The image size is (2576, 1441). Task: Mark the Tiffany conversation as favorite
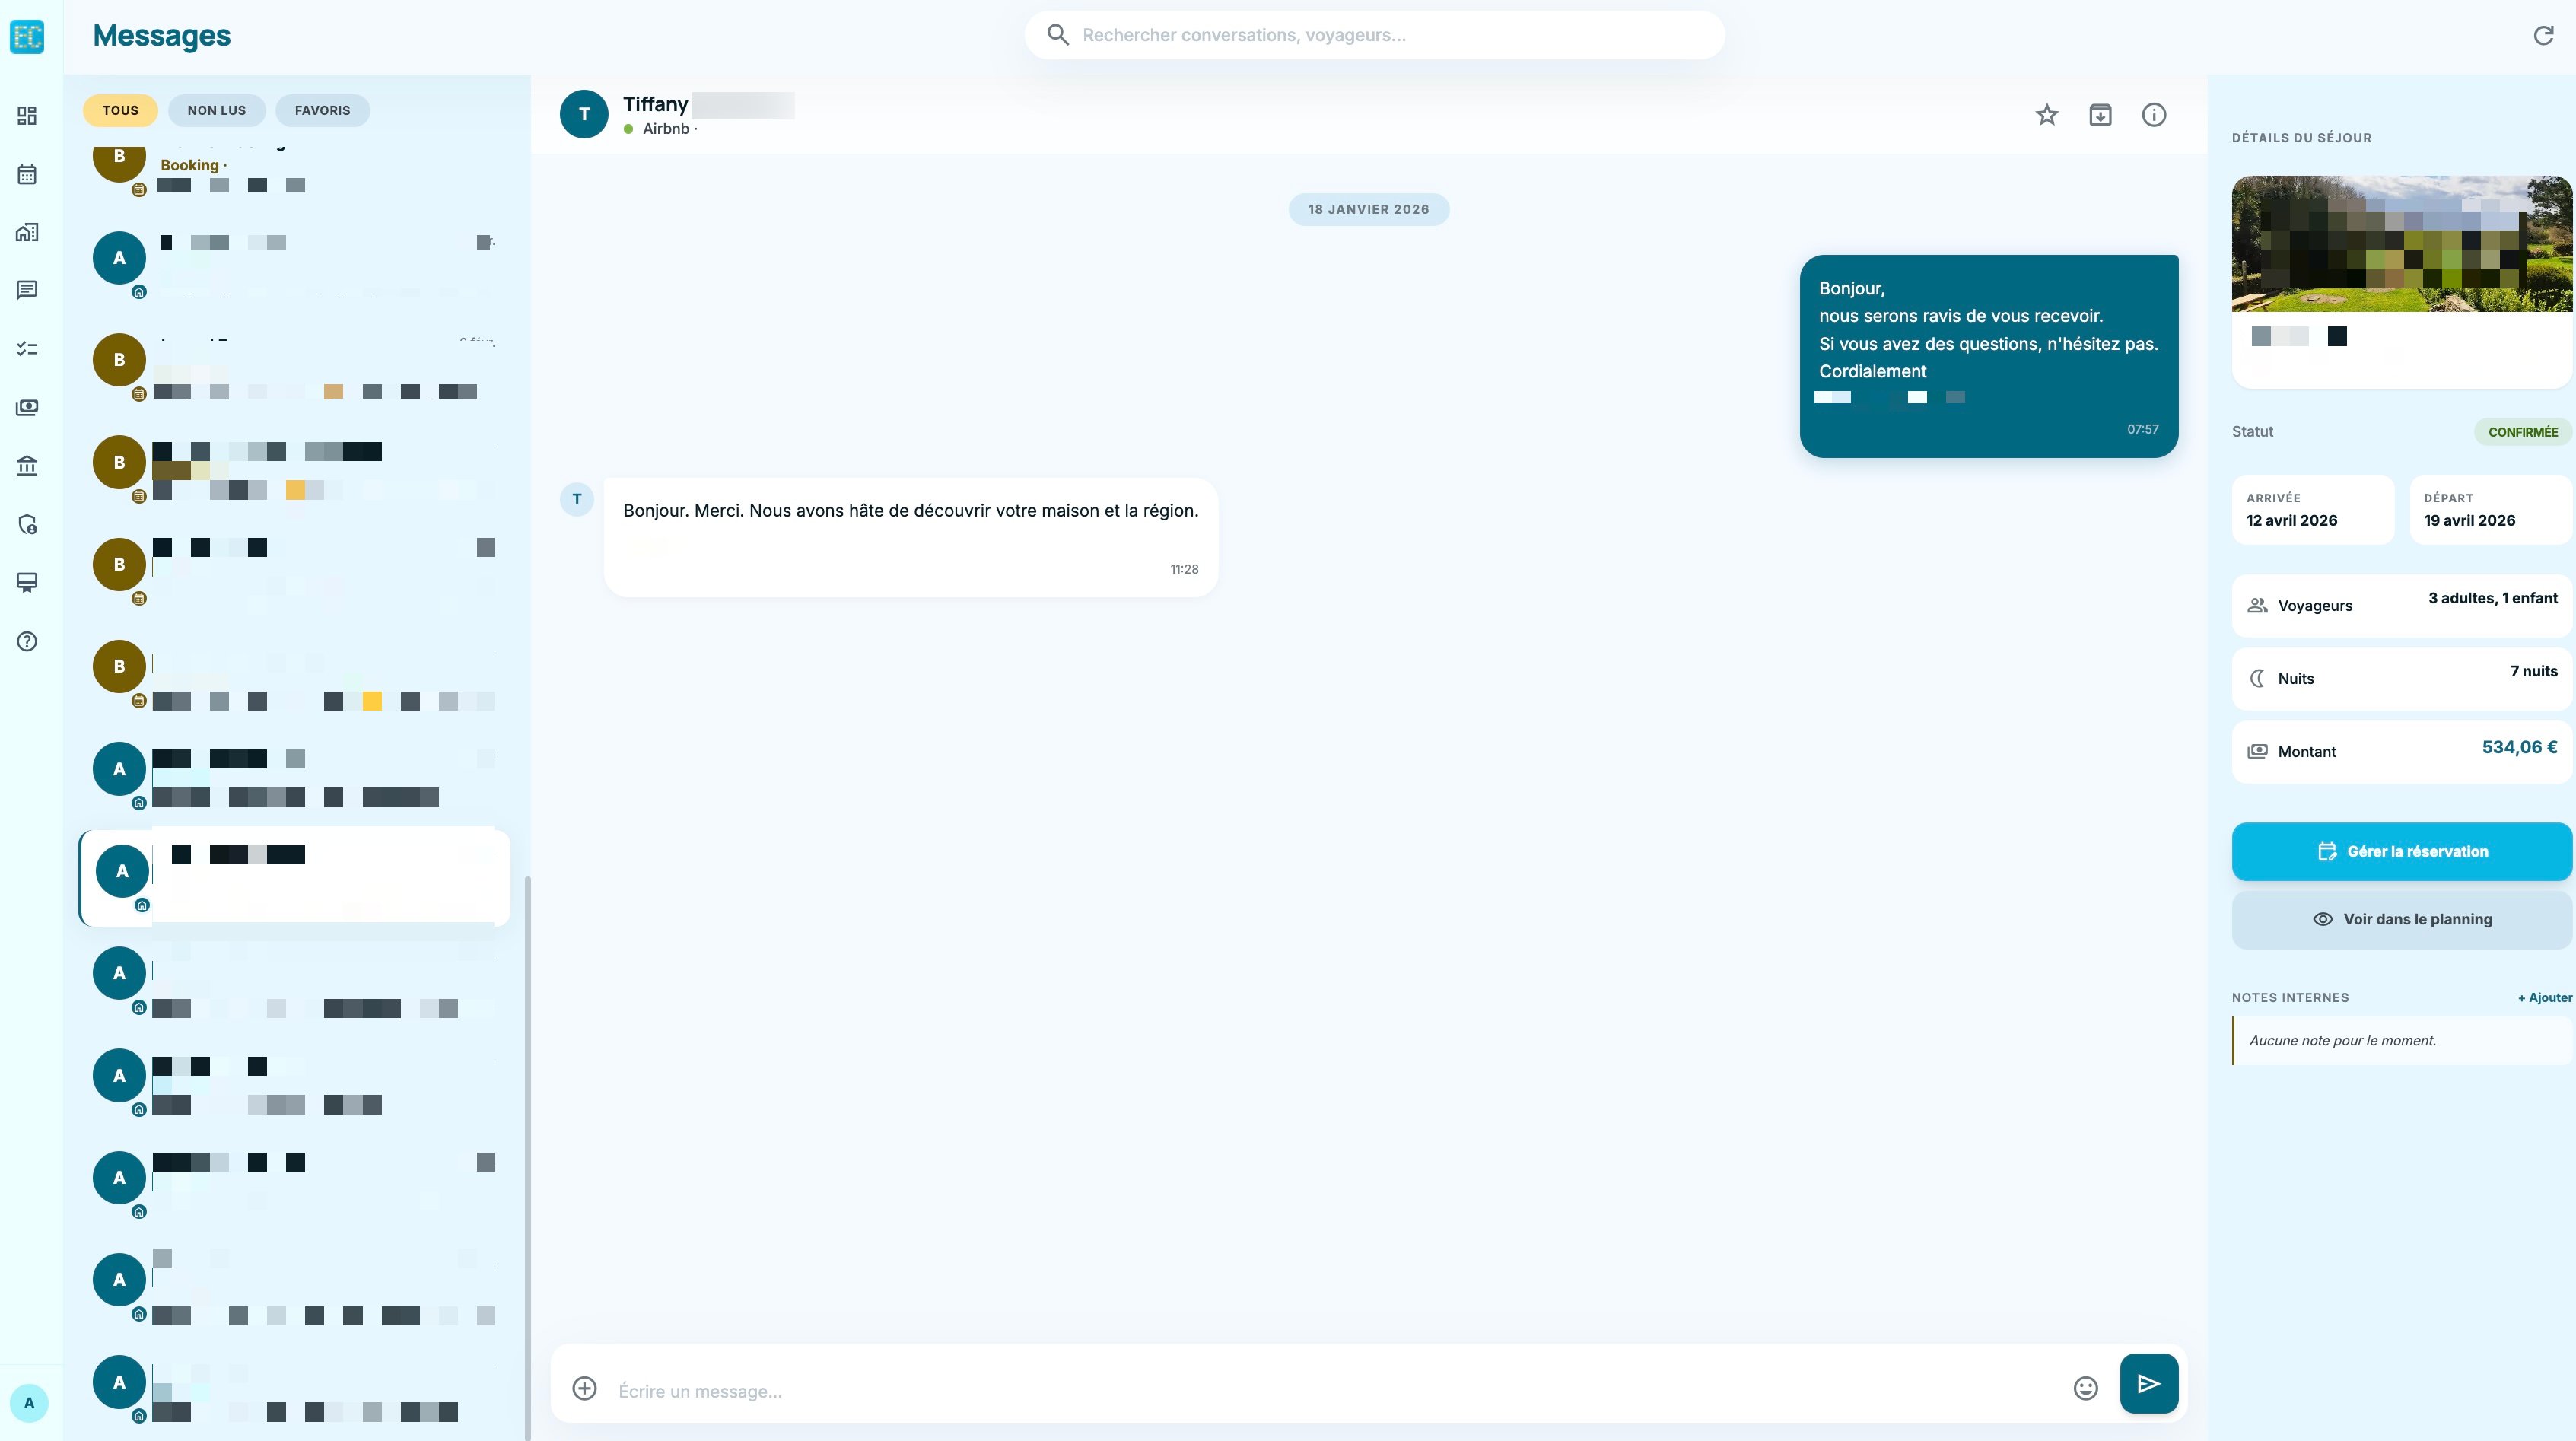pyautogui.click(x=2046, y=114)
